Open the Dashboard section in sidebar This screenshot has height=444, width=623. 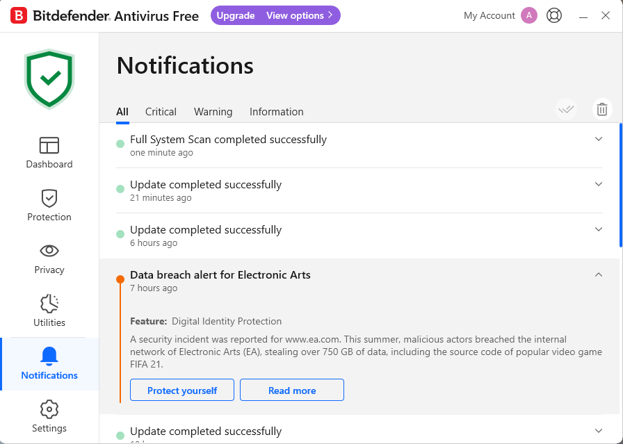(49, 153)
